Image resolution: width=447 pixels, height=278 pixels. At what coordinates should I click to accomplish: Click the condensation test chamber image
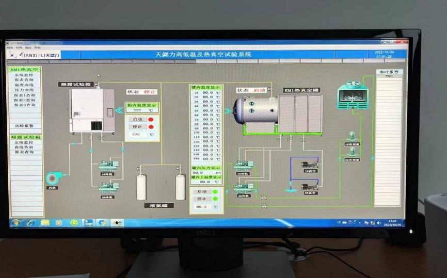coord(92,109)
